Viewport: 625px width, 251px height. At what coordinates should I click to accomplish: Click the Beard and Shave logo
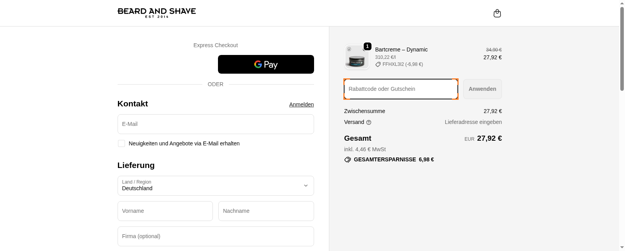click(157, 13)
